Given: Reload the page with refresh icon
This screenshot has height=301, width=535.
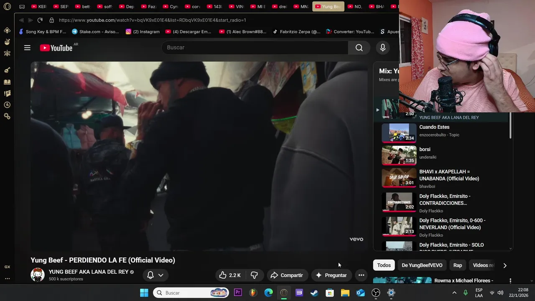Looking at the screenshot, I should click(40, 20).
